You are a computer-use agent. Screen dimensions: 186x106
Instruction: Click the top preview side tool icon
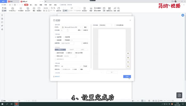click(128, 53)
